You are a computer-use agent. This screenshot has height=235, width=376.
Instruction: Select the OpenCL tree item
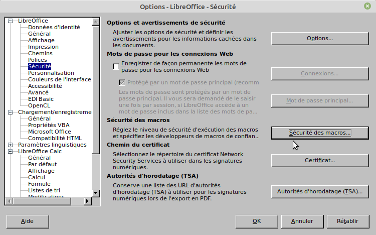pos(39,105)
